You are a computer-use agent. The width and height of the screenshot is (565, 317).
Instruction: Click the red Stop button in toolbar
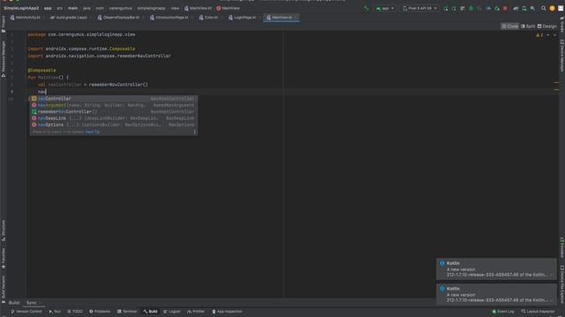pyautogui.click(x=505, y=8)
